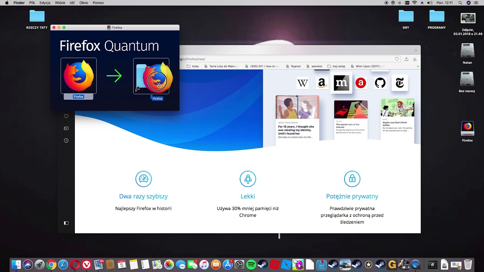Open the Edycja menu

[x=45, y=3]
